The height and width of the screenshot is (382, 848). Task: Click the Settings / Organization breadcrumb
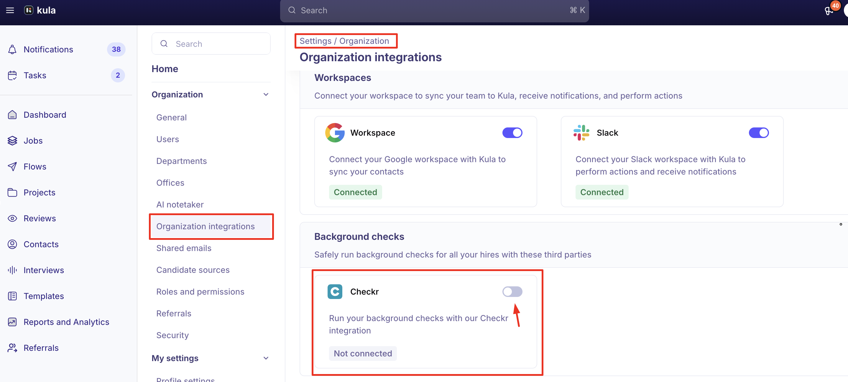click(344, 41)
